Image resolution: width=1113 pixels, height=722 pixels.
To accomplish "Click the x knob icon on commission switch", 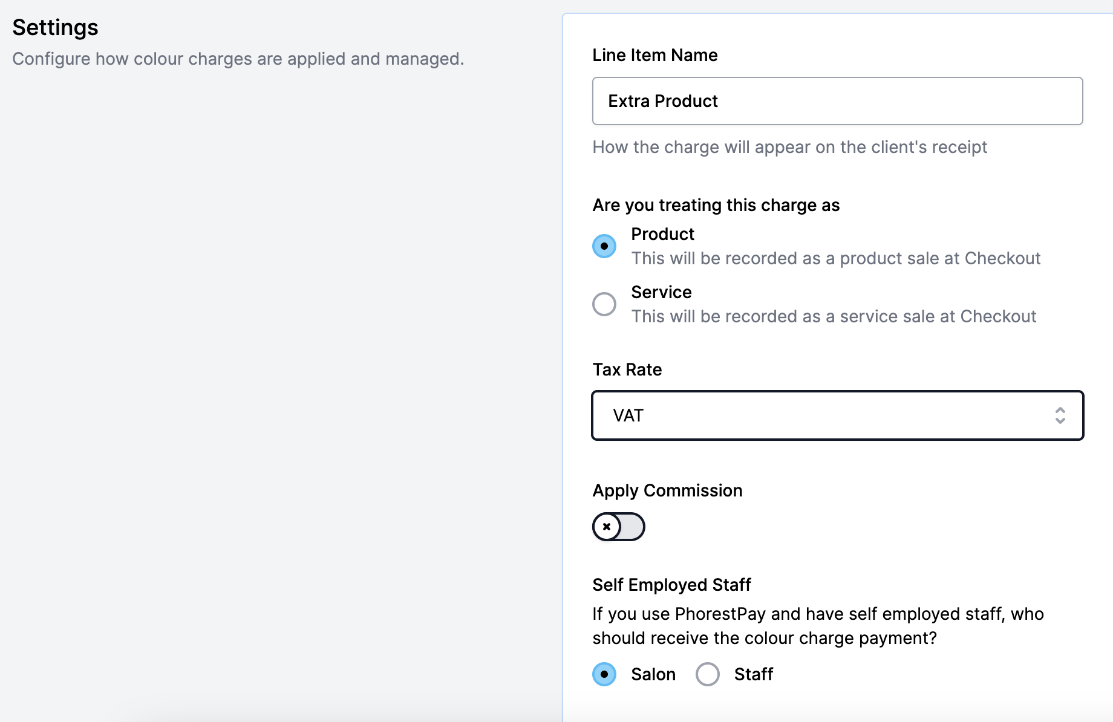I will coord(607,527).
